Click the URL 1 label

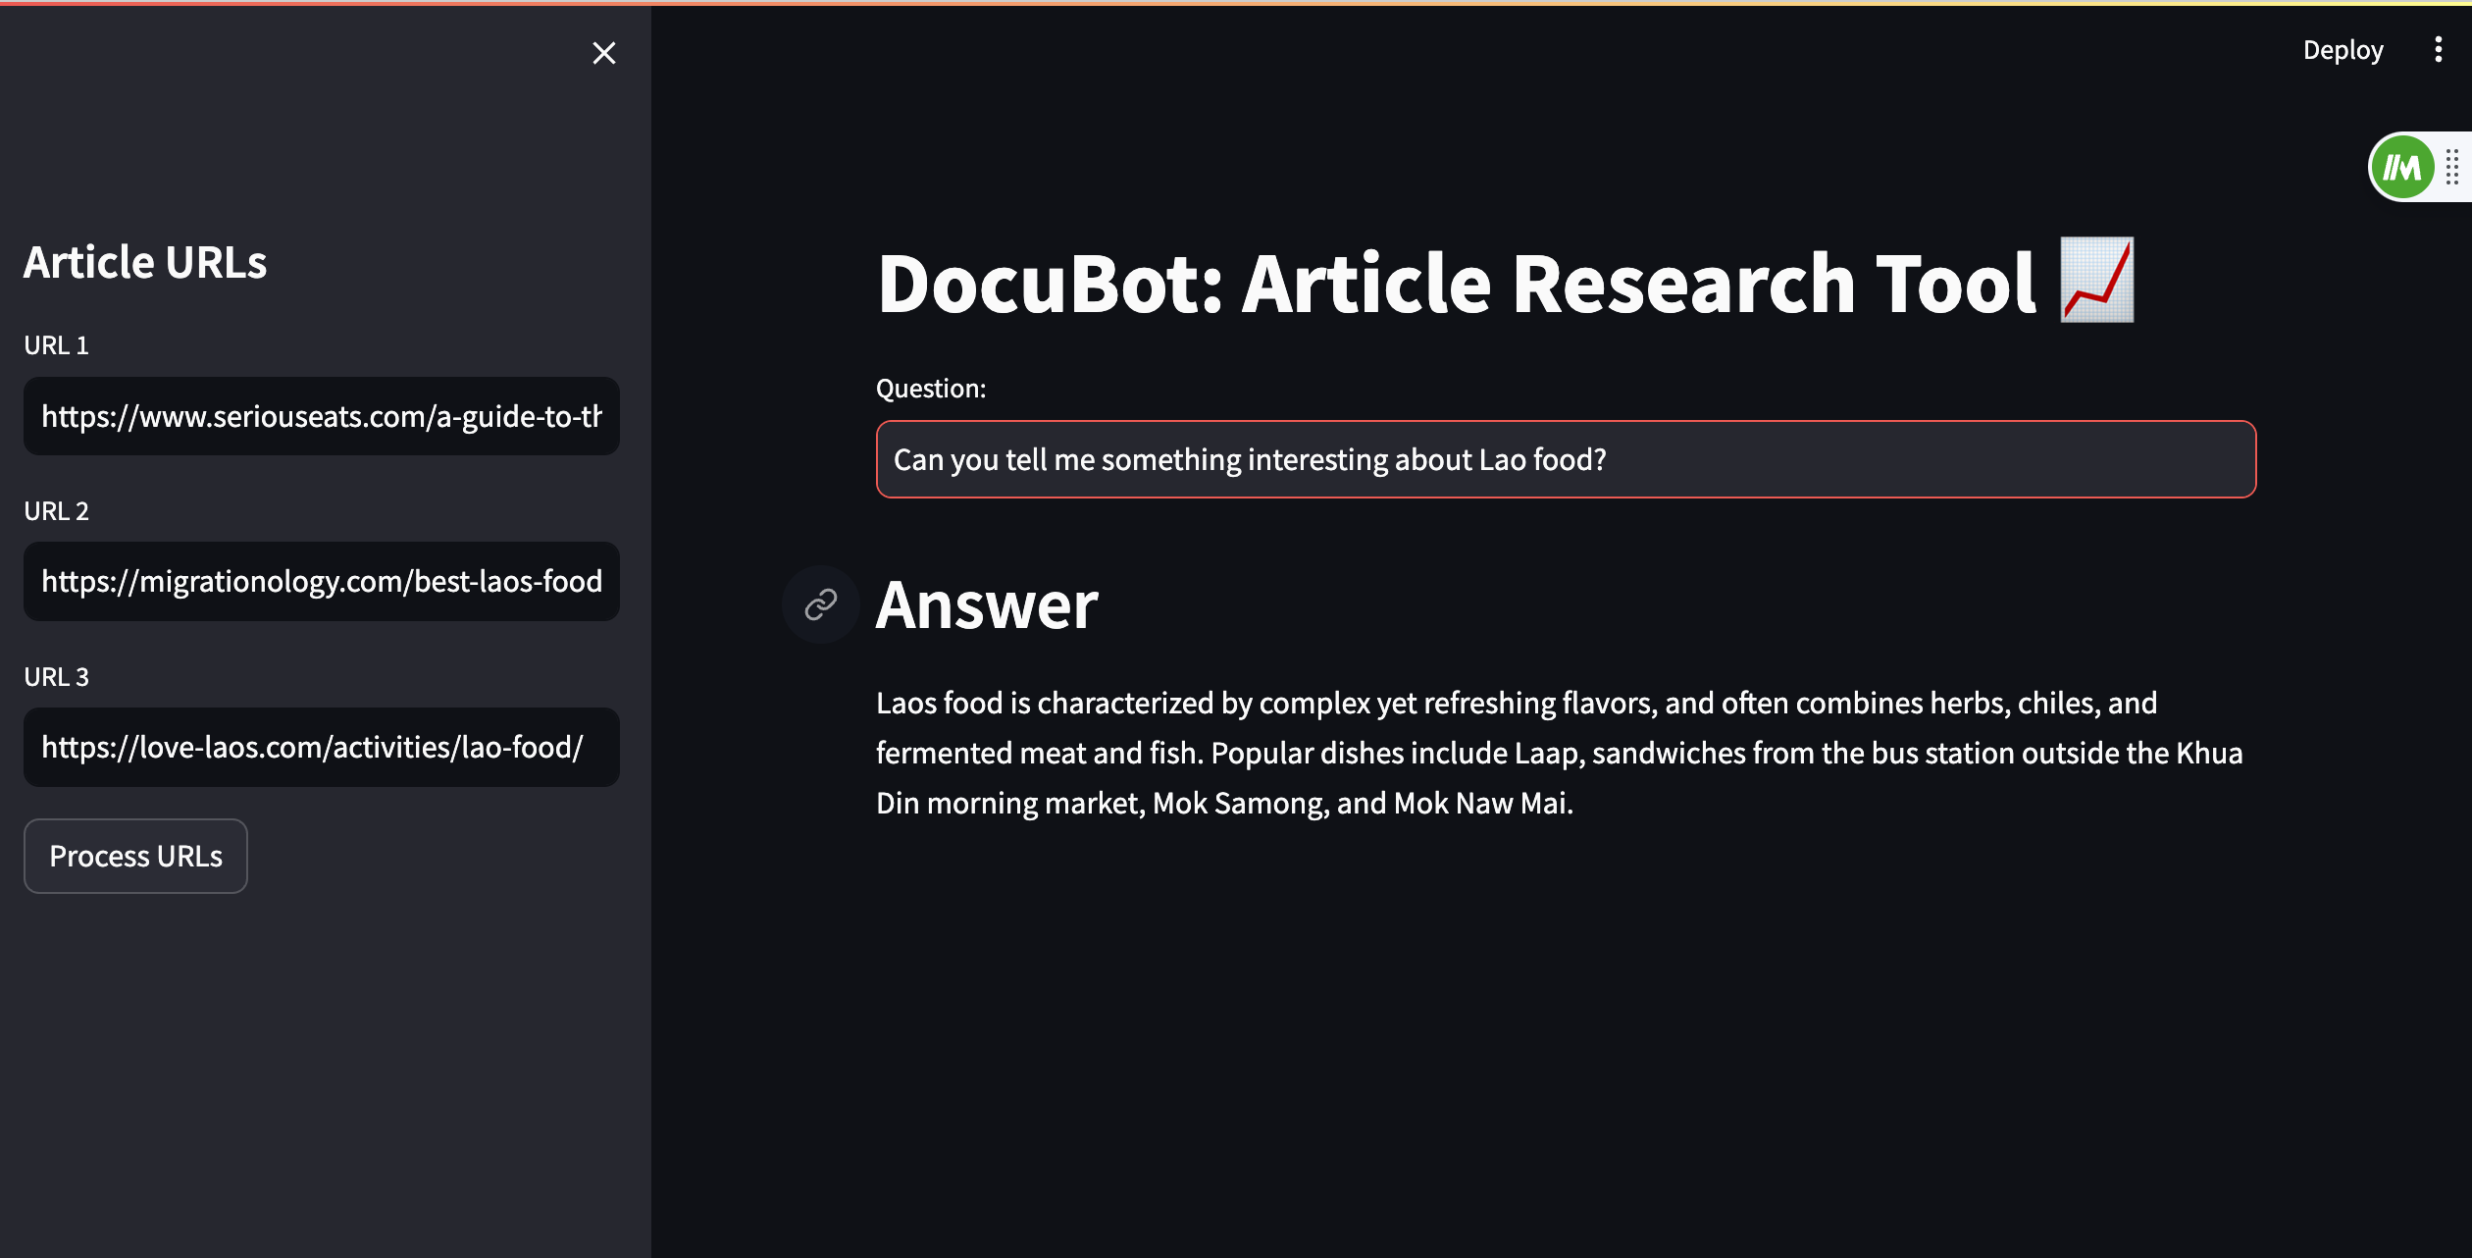point(57,345)
